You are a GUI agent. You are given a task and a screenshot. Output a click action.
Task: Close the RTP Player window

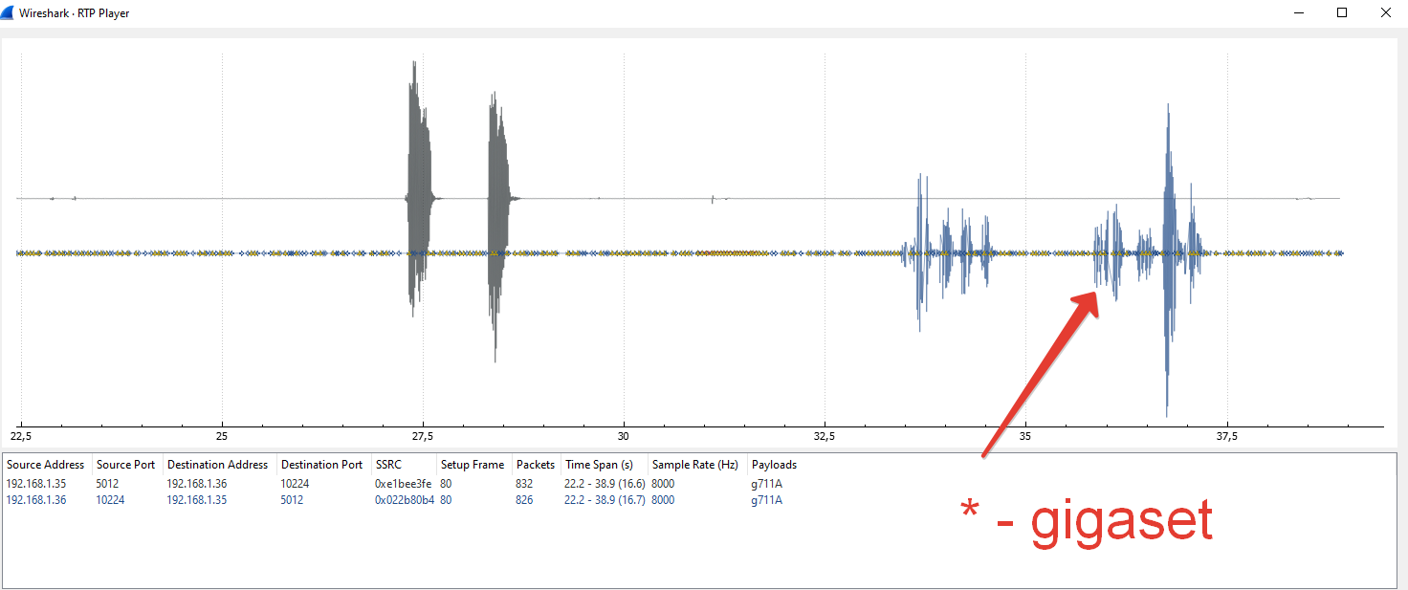1385,12
